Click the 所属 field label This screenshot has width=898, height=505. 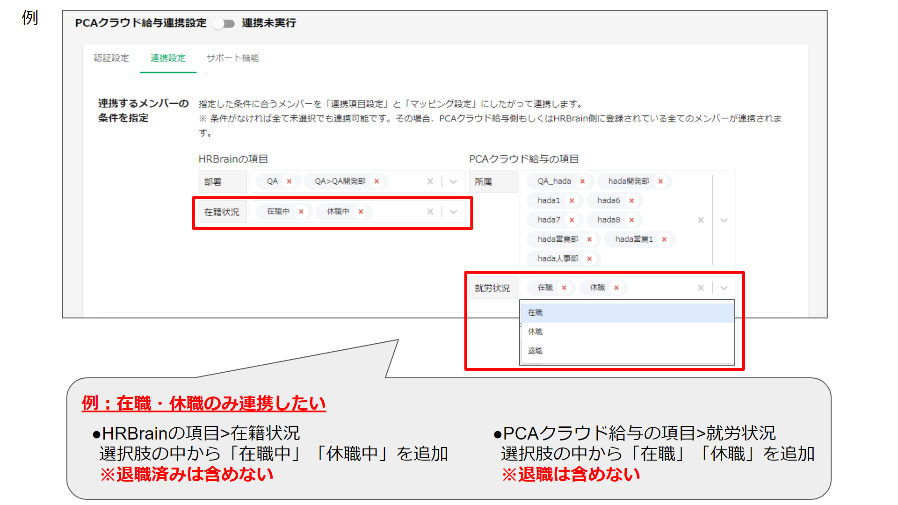point(493,181)
